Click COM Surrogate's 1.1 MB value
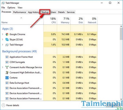Image resolution: width=123 pixels, height=110 pixels. (x=66, y=62)
